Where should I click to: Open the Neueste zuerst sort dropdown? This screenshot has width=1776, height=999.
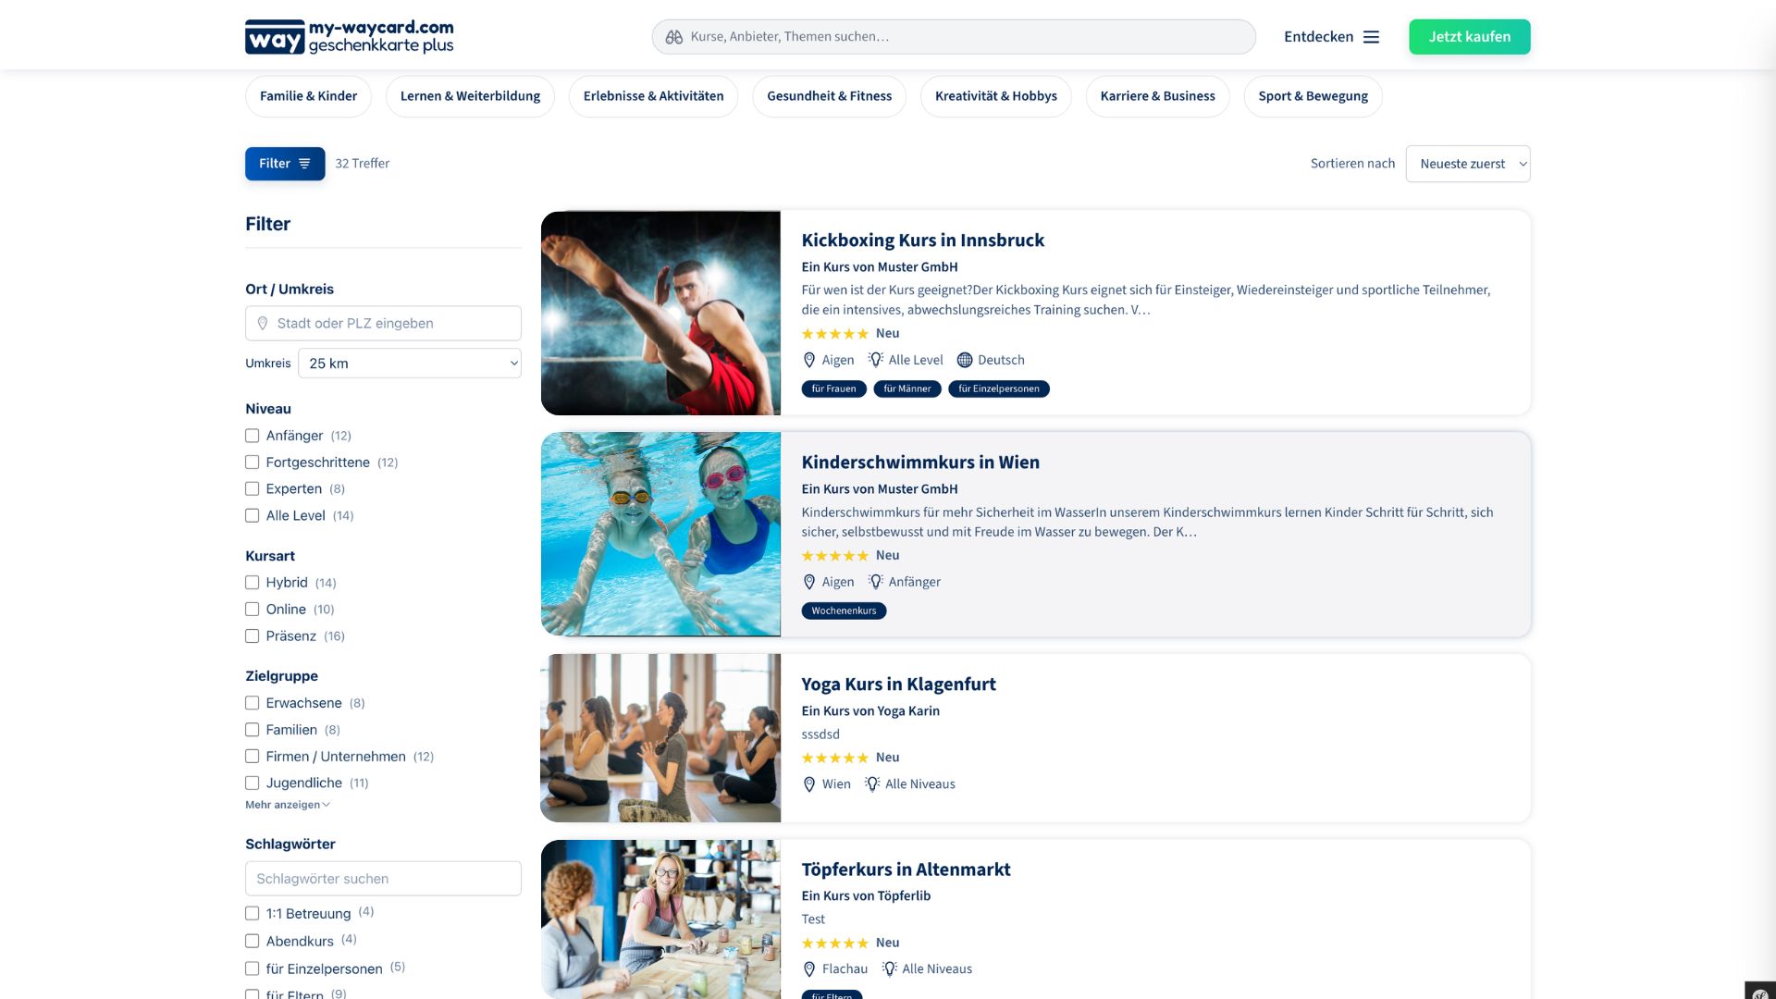click(x=1468, y=164)
